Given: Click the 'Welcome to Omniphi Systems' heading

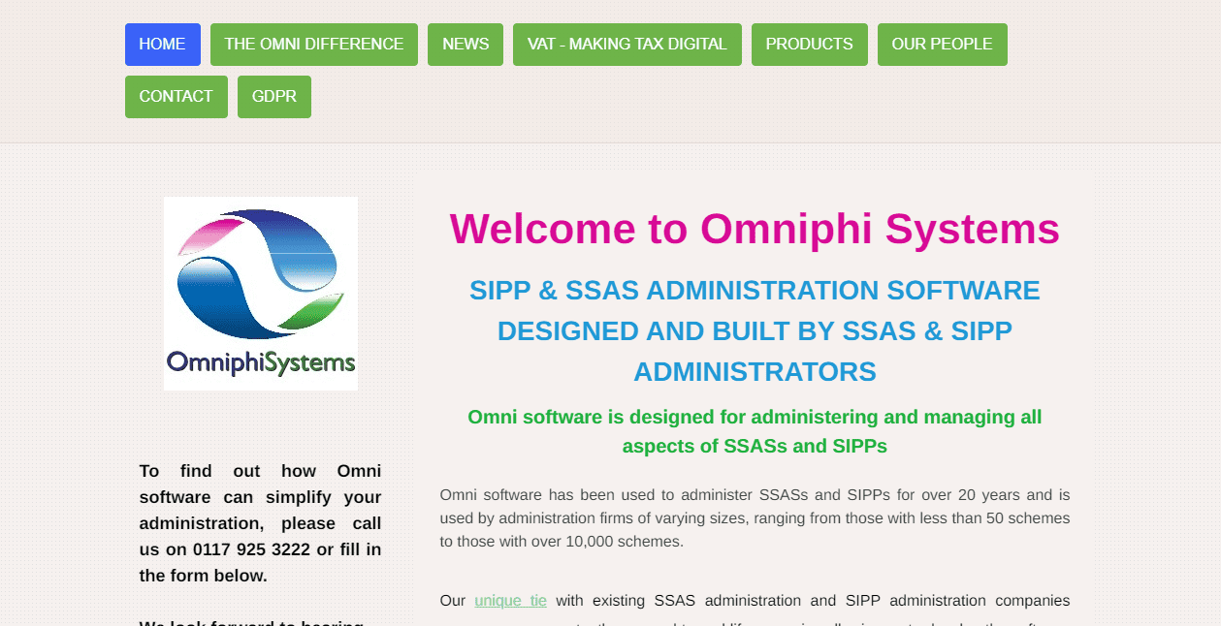Looking at the screenshot, I should [755, 230].
